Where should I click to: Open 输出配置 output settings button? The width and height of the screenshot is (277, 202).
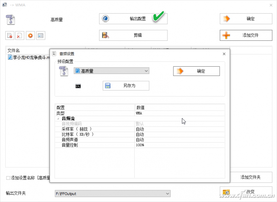pyautogui.click(x=133, y=19)
